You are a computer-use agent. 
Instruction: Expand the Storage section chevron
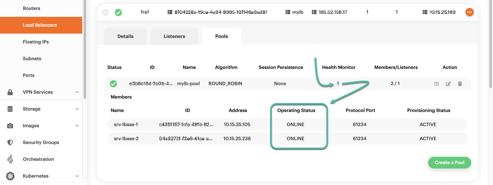[77, 109]
